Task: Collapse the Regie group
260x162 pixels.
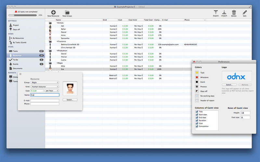Action: pyautogui.click(x=58, y=63)
